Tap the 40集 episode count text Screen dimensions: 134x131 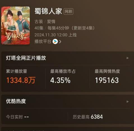pos(39,28)
